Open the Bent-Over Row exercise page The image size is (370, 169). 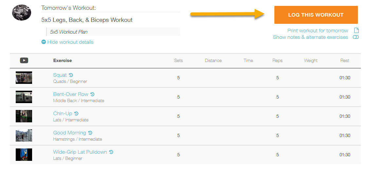(x=71, y=94)
